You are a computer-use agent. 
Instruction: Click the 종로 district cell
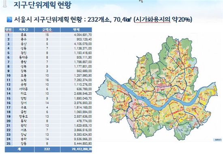(24, 35)
